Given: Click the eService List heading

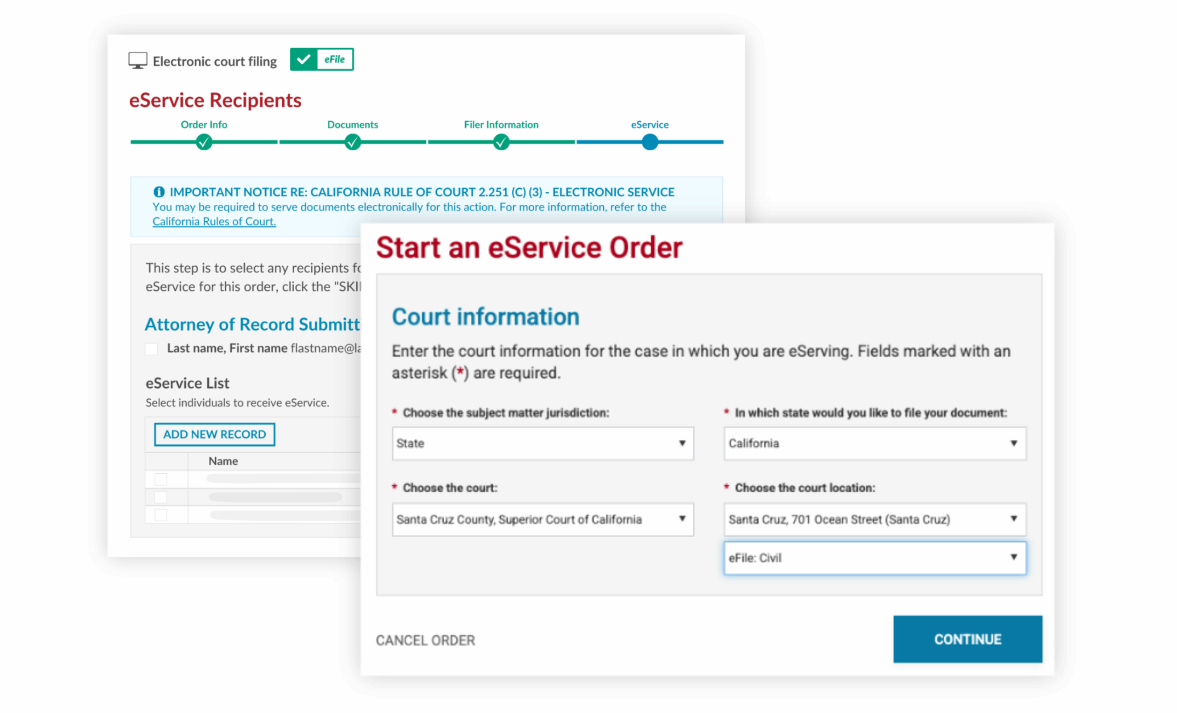Looking at the screenshot, I should (187, 383).
